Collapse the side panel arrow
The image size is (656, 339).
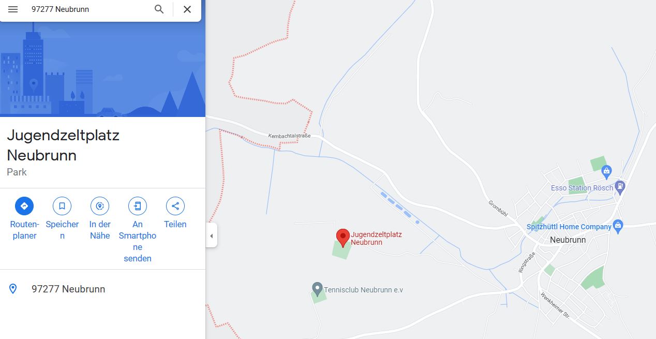(211, 236)
